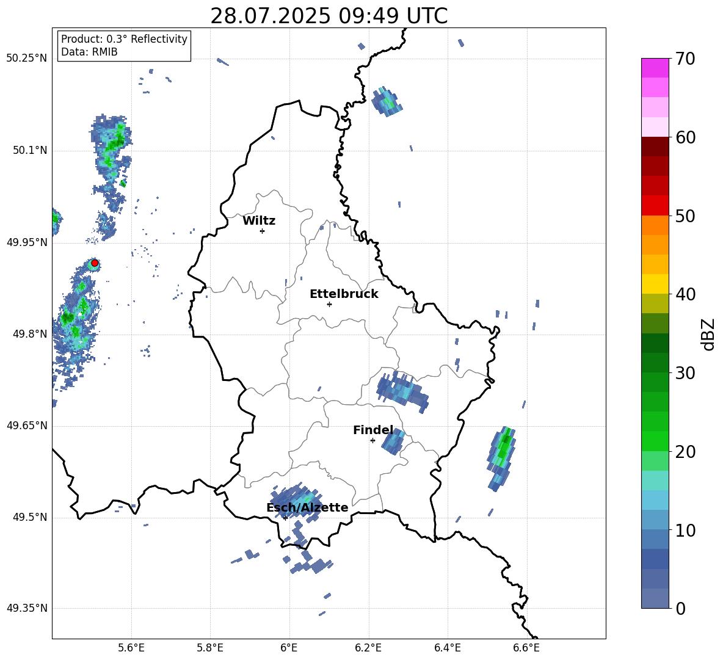Viewport: 723px width, 660px height.
Task: Click the 50.1°N latitude tick label
Action: click(29, 150)
